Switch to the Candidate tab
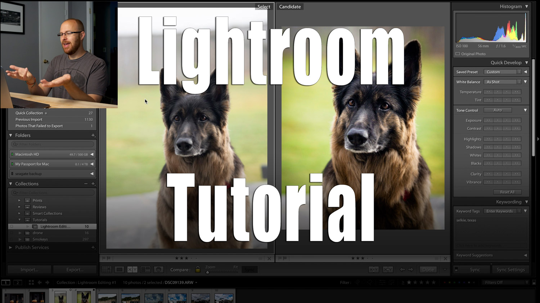This screenshot has width=540, height=303. [x=290, y=6]
